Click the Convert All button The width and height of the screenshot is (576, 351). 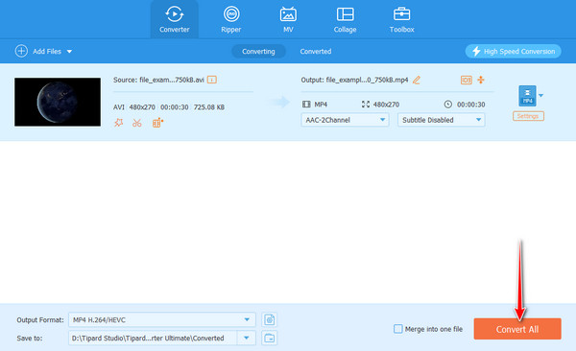pyautogui.click(x=517, y=329)
